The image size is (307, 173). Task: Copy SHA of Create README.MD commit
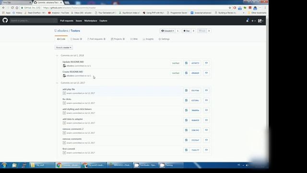click(186, 73)
